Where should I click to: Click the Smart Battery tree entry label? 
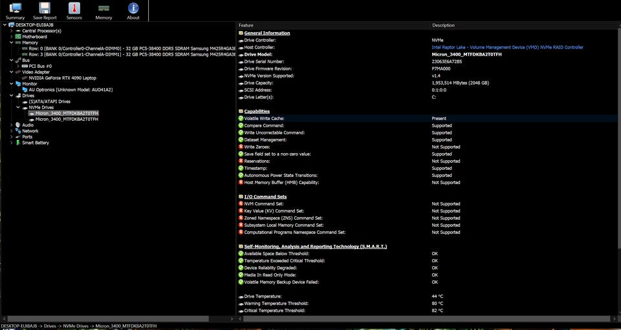tap(36, 143)
